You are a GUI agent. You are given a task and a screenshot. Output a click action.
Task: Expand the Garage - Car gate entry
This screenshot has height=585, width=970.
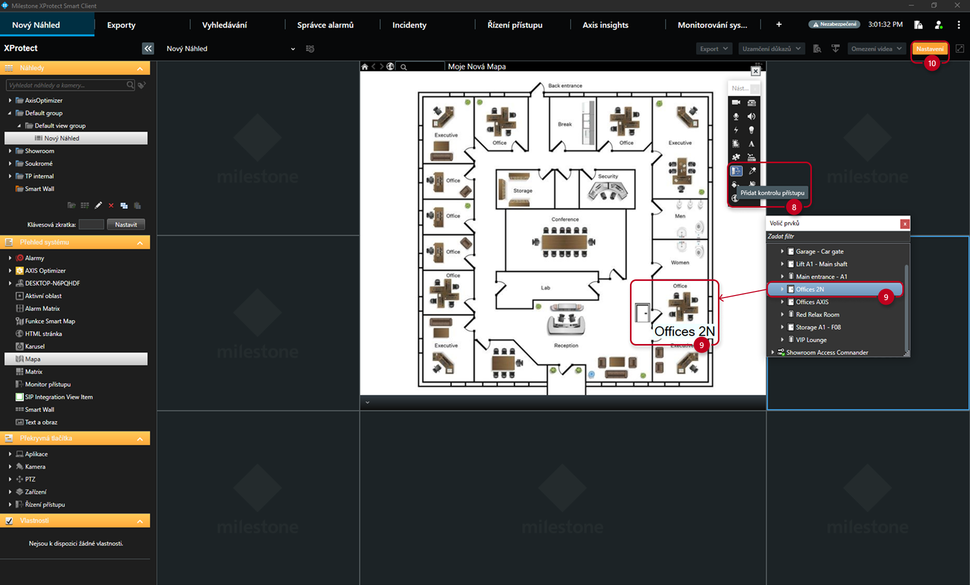click(782, 251)
